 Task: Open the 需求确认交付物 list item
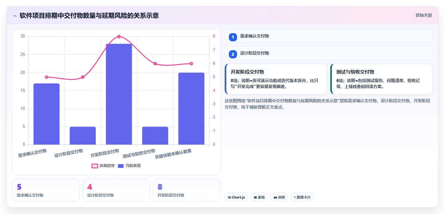(x=328, y=36)
